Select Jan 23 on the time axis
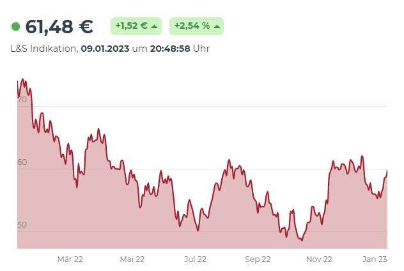The height and width of the screenshot is (271, 404). point(375,259)
